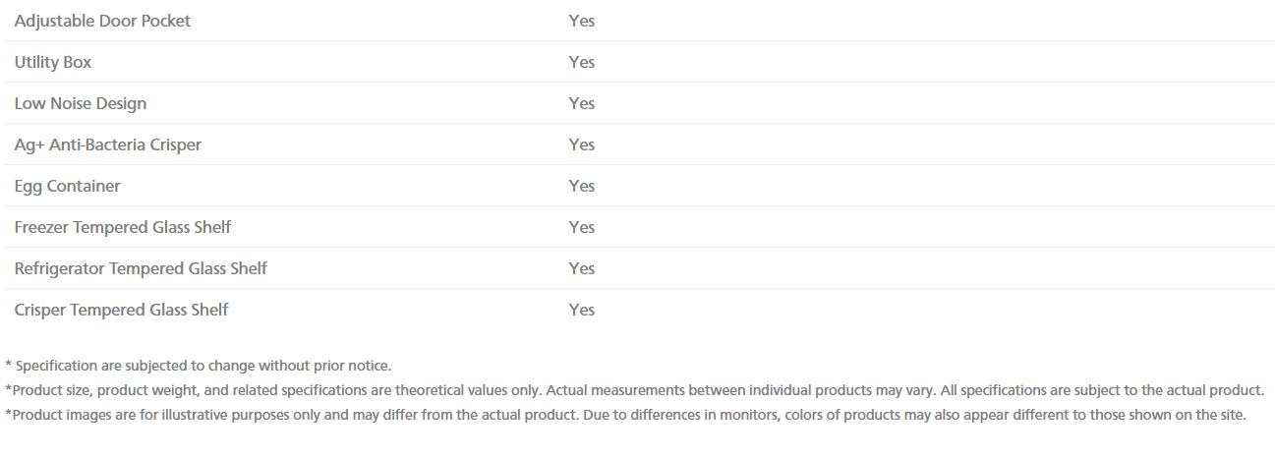Click the Low Noise Design label

[81, 103]
